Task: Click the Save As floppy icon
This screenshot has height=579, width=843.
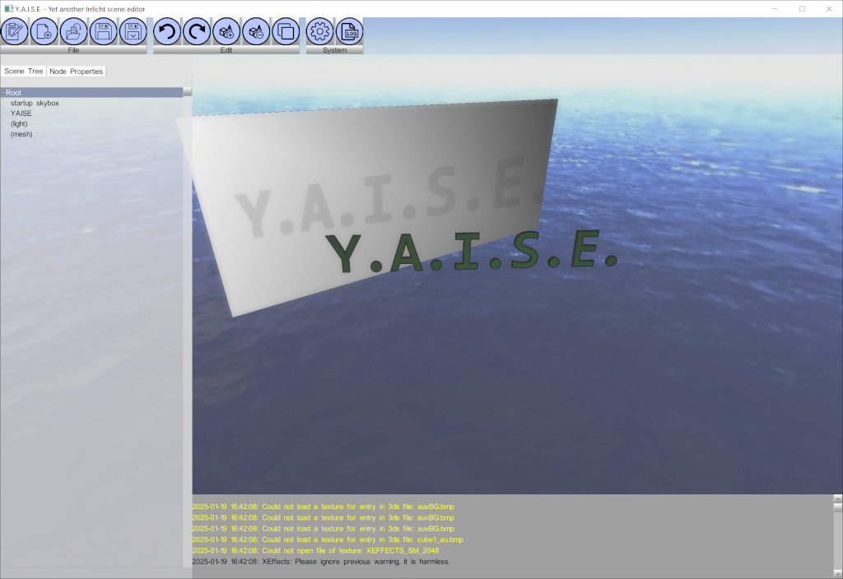Action: tap(133, 32)
